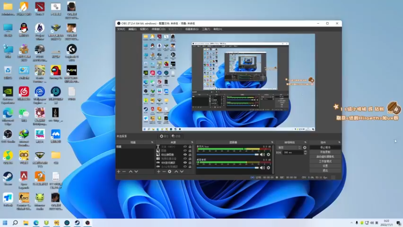This screenshot has width=403, height=227.
Task: Pop out the Audio Mixer dock panel
Action: tap(272, 142)
